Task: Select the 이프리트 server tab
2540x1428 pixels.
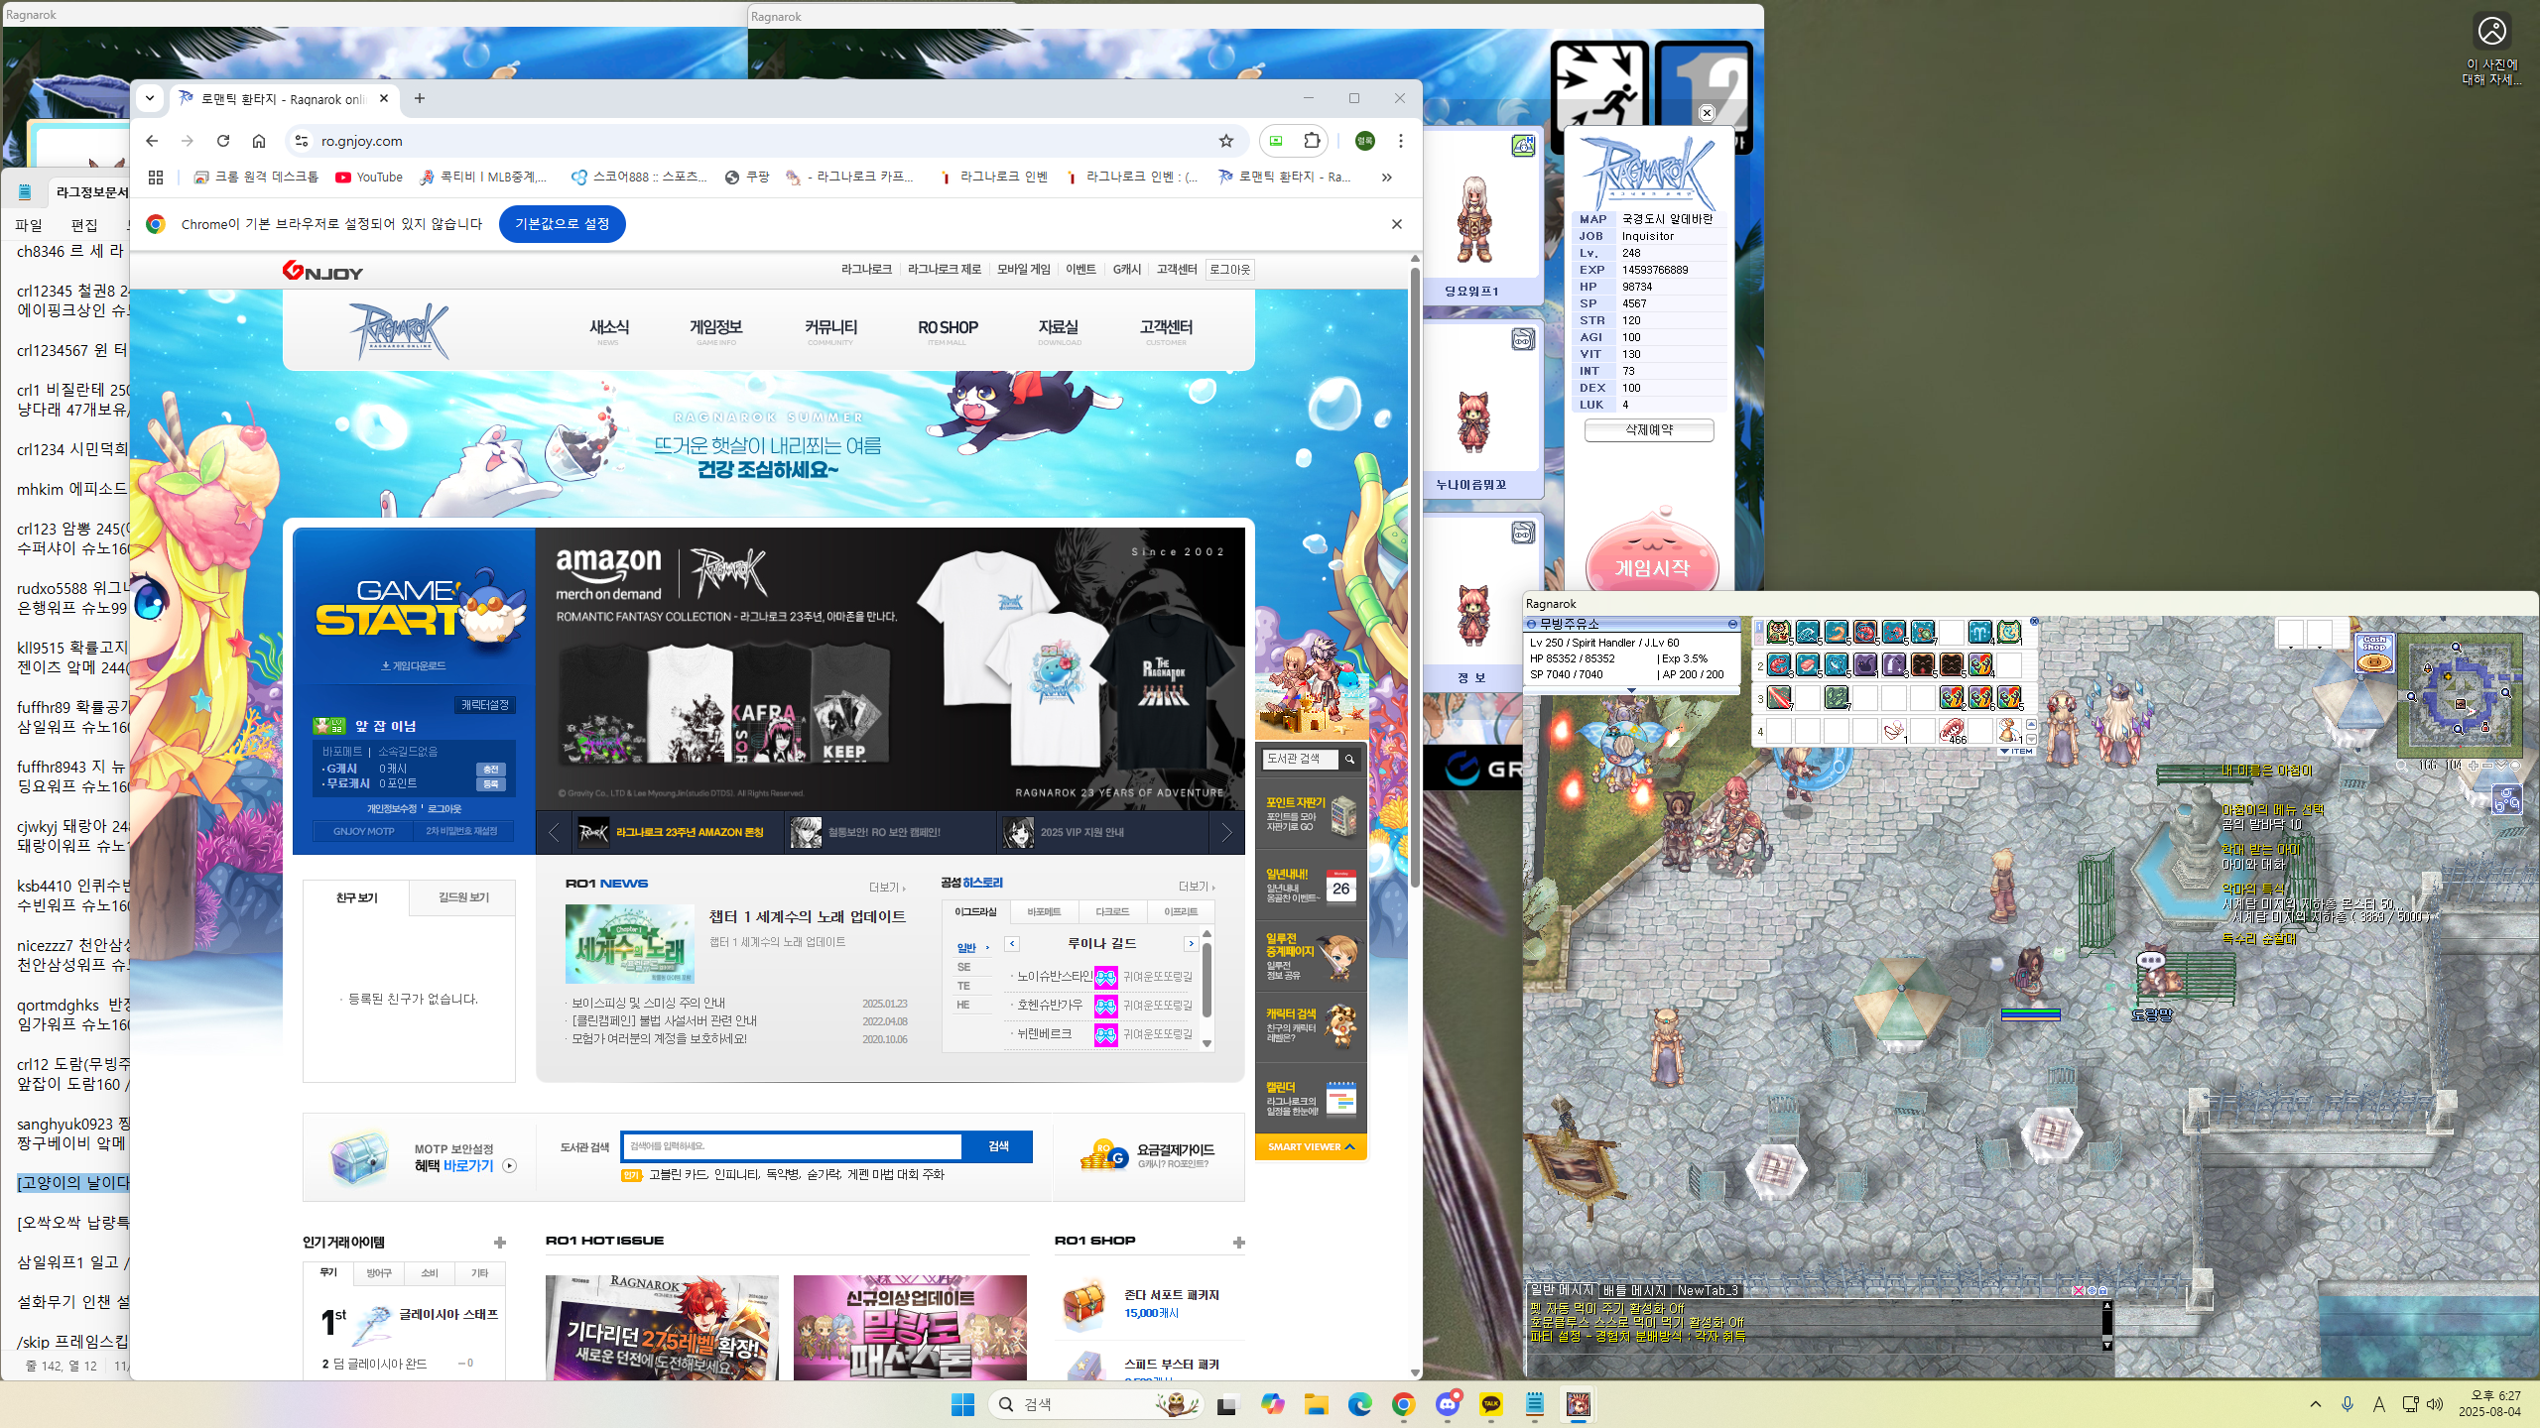Action: pyautogui.click(x=1181, y=912)
